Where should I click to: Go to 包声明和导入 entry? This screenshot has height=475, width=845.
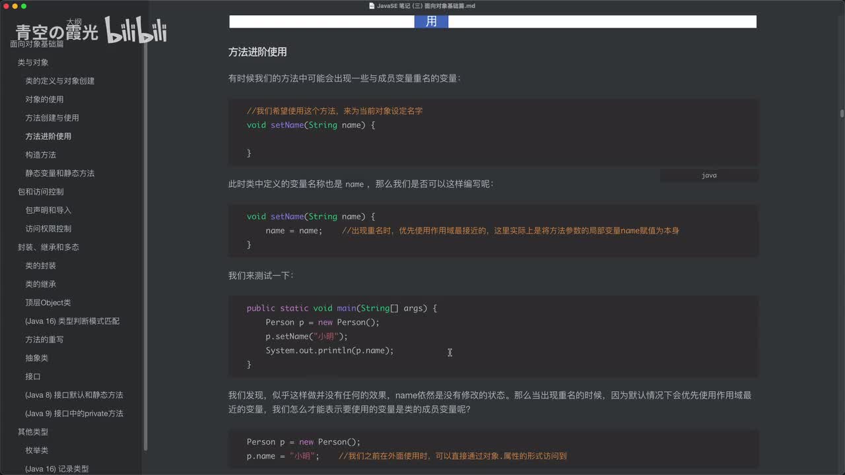click(x=48, y=210)
